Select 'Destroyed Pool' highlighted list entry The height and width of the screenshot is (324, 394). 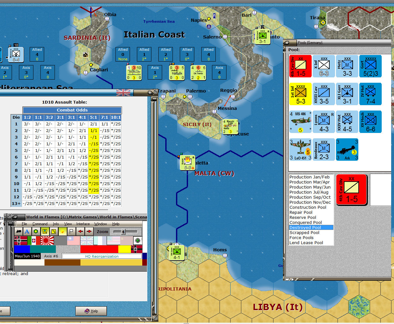(311, 228)
